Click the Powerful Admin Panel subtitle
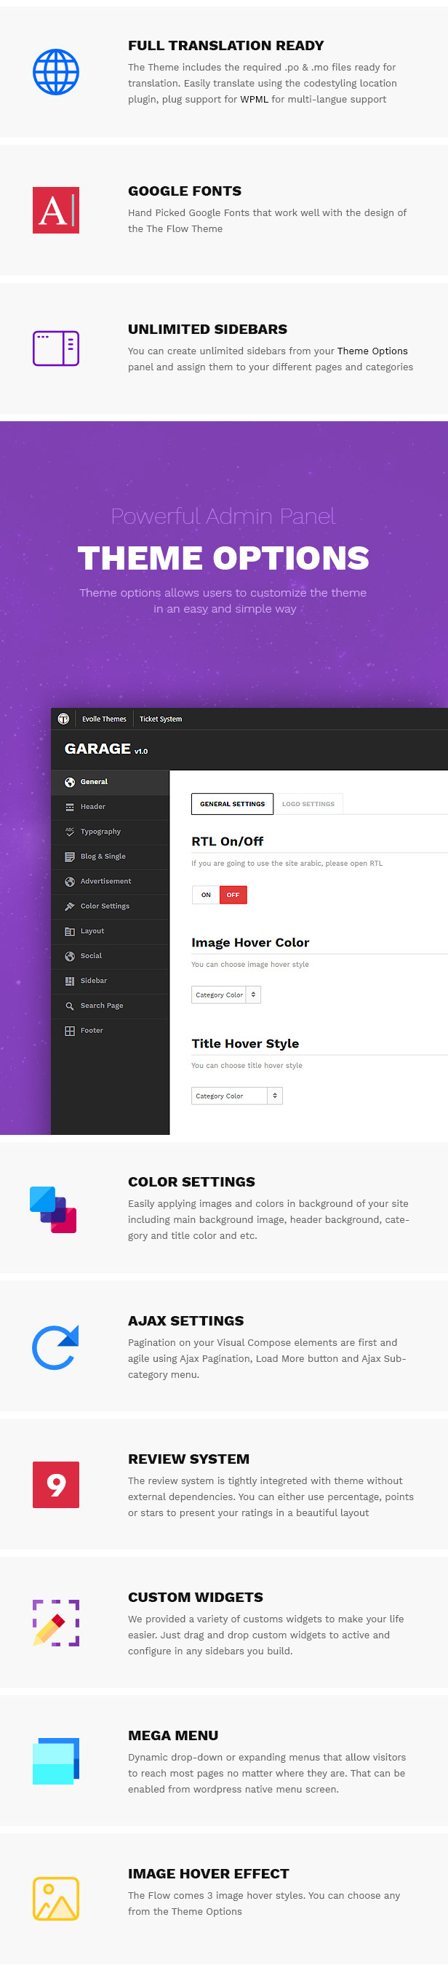 (x=223, y=517)
